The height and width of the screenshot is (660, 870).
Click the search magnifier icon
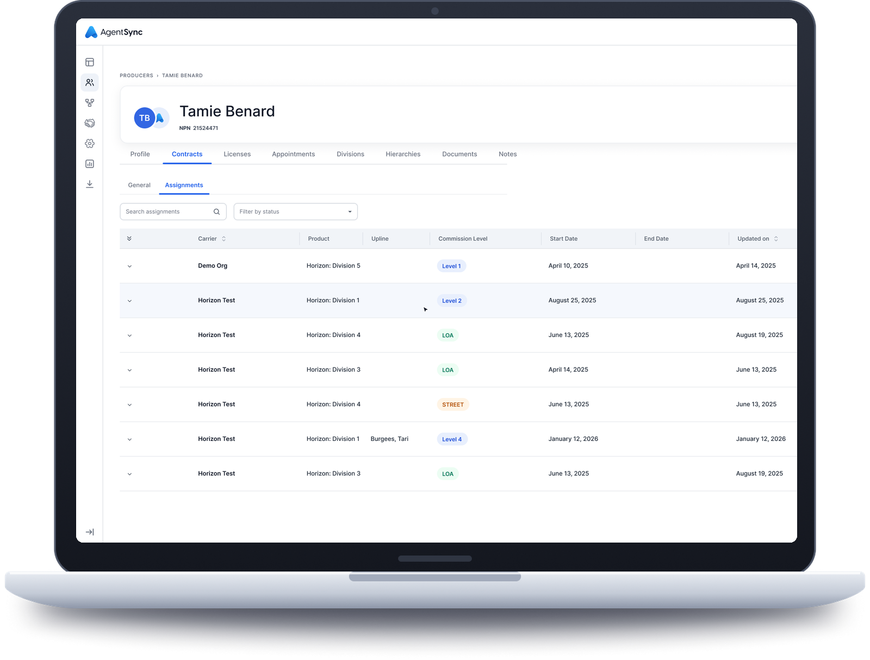(x=216, y=212)
